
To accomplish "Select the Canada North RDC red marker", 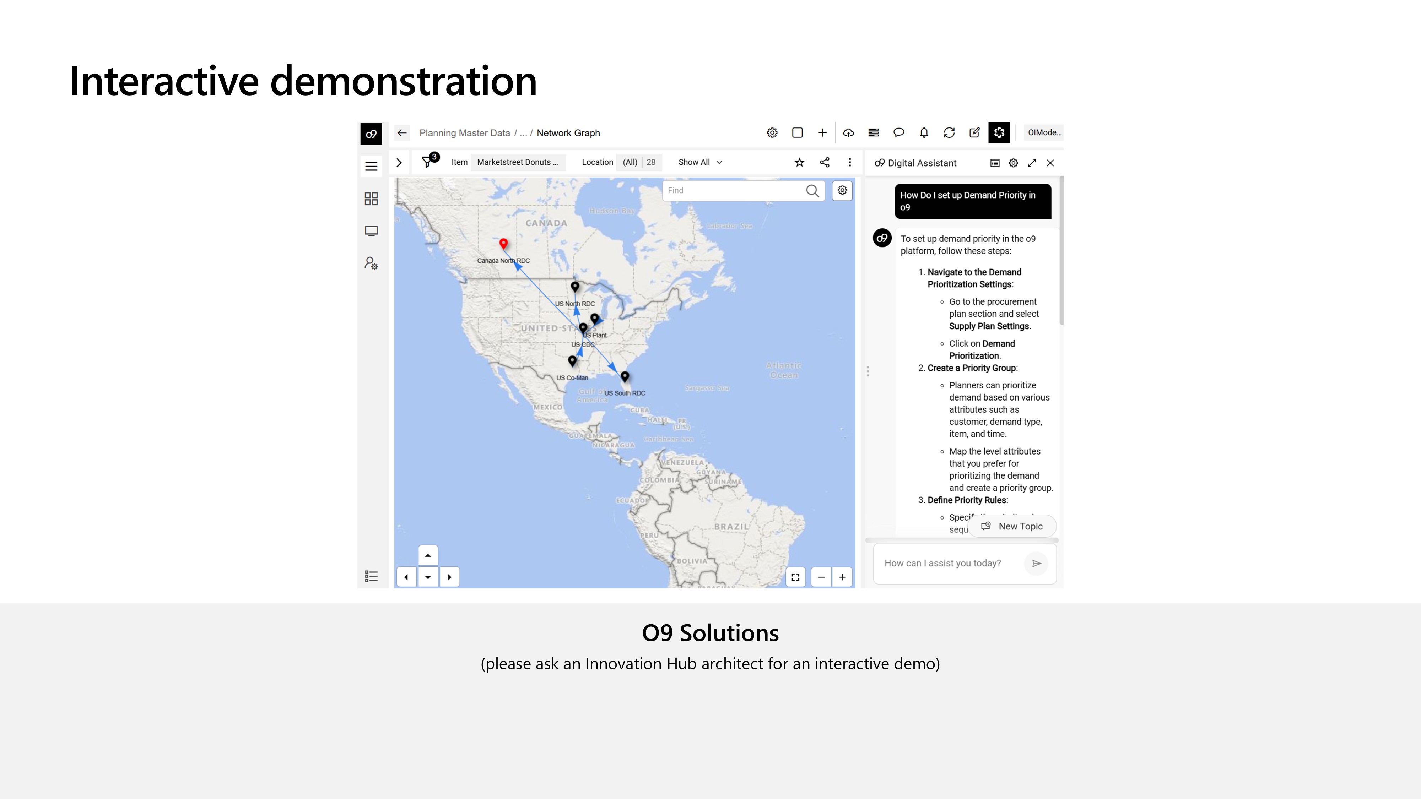I will coord(503,244).
